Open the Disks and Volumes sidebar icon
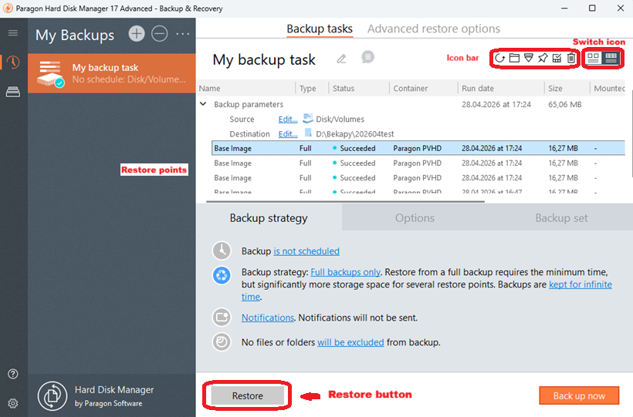The image size is (633, 417). tap(13, 92)
